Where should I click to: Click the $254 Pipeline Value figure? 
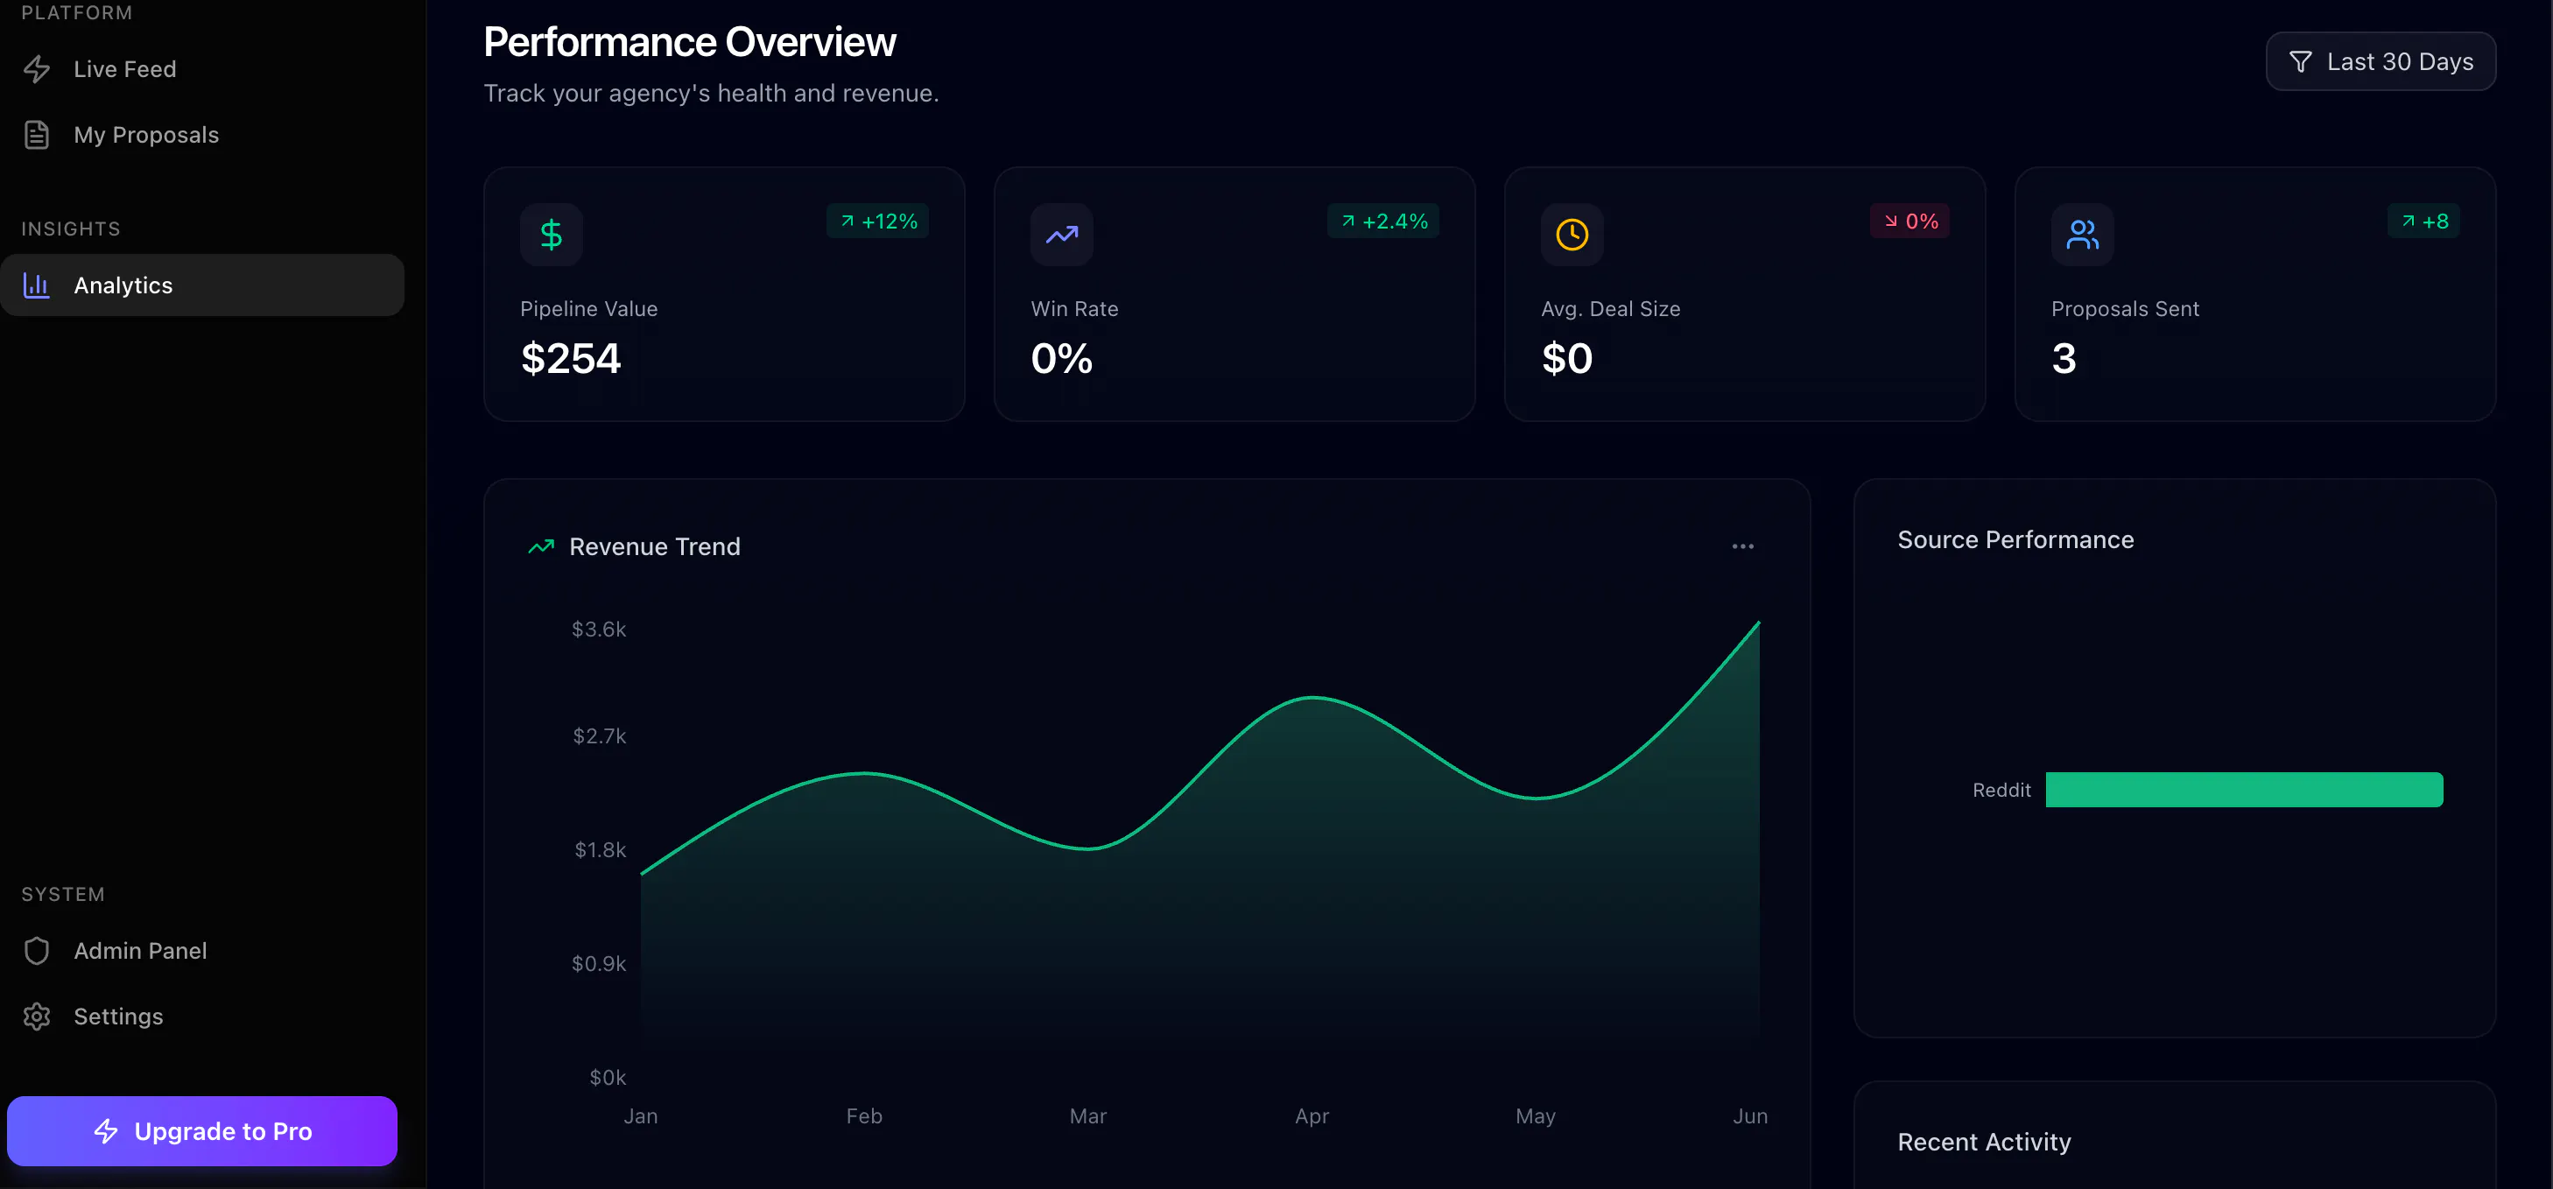(571, 359)
